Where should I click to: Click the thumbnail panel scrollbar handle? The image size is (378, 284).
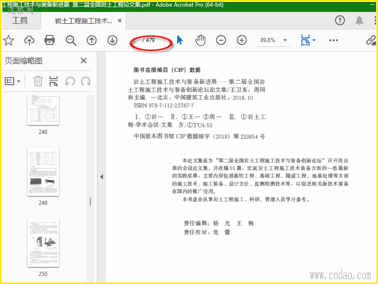point(90,202)
